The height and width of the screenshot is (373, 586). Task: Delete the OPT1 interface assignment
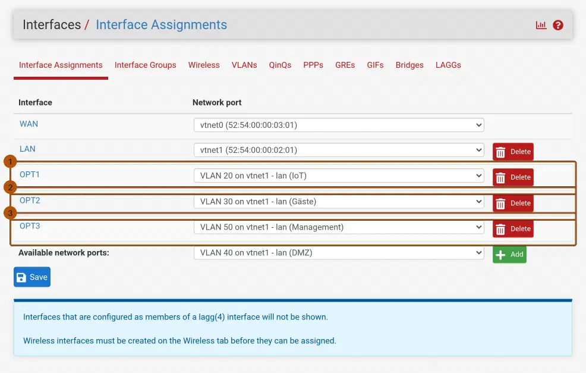[513, 177]
